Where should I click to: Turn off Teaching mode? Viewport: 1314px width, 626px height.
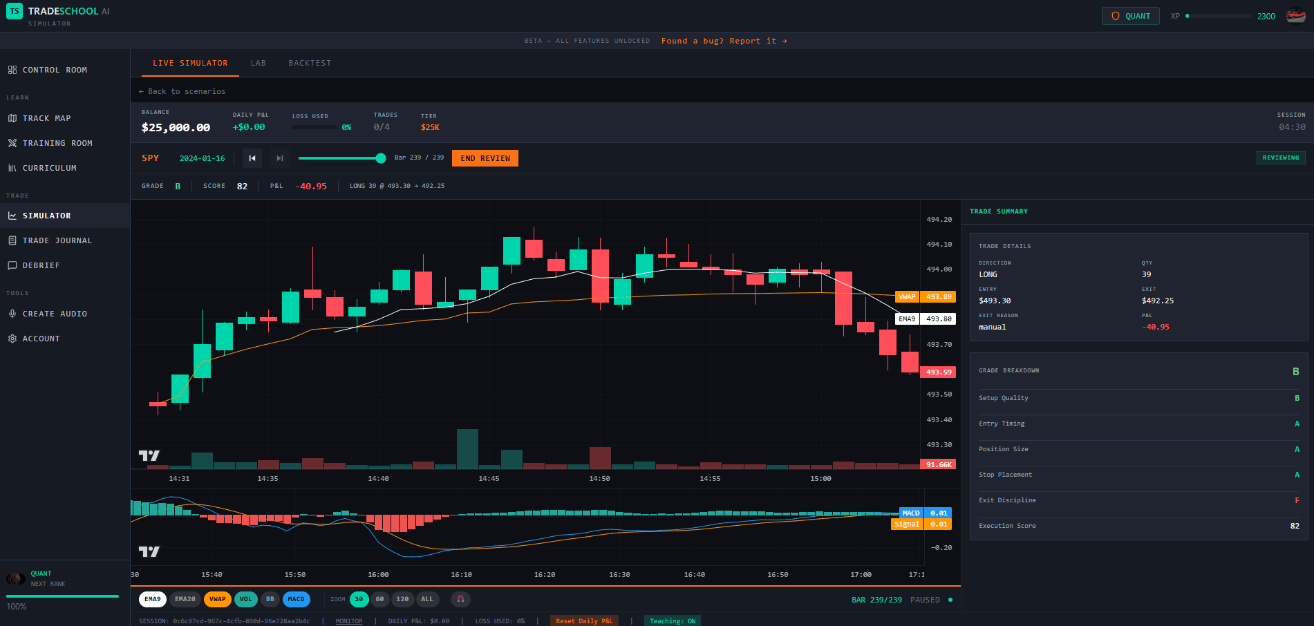(672, 620)
